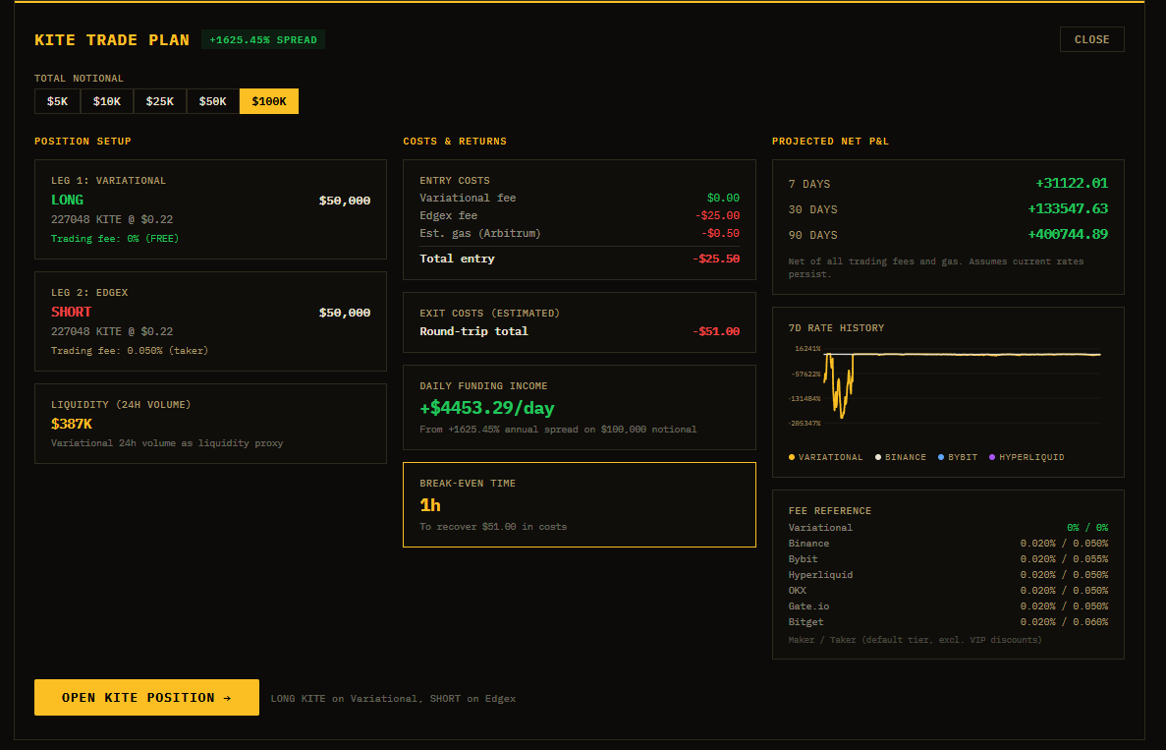Click the blue Bybit legend dot
The height and width of the screenshot is (750, 1166).
coord(941,457)
